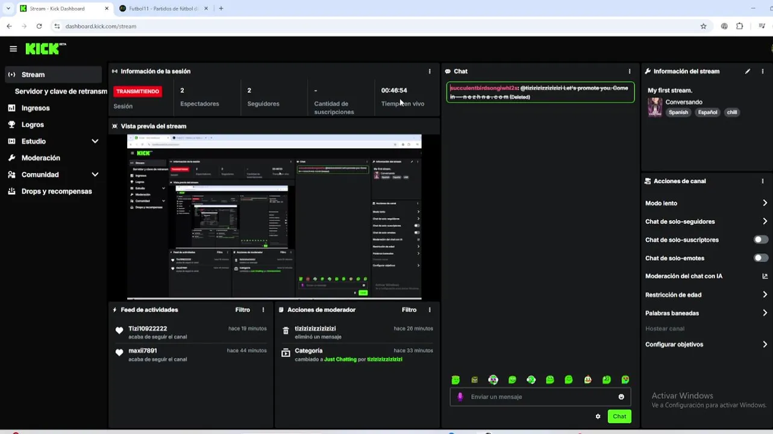Insert the second, olive-colored emote
The image size is (773, 434).
474,380
